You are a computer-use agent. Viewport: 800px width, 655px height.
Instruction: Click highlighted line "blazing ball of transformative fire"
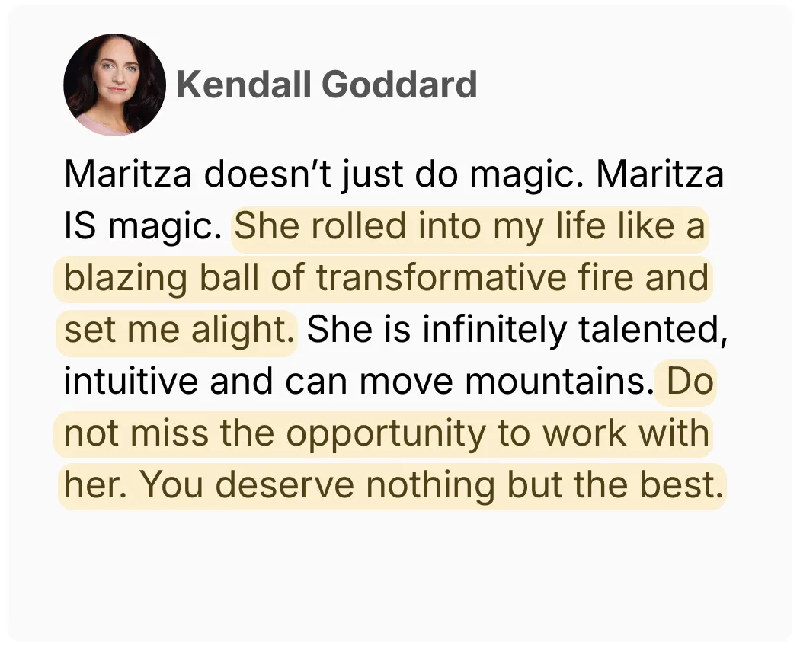click(350, 279)
